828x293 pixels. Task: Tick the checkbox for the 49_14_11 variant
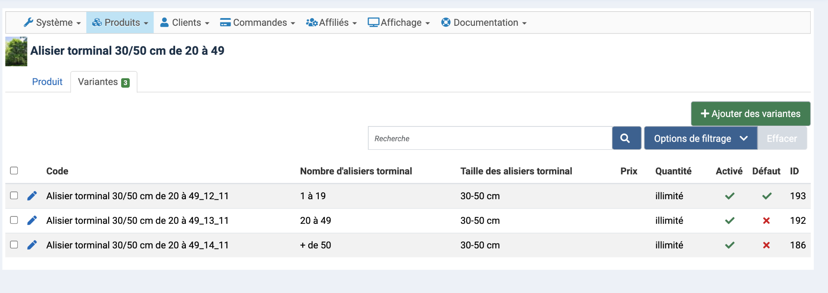pos(14,245)
